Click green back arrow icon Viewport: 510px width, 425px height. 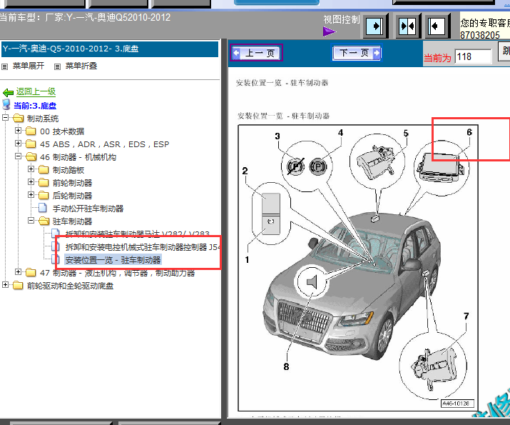(8, 93)
